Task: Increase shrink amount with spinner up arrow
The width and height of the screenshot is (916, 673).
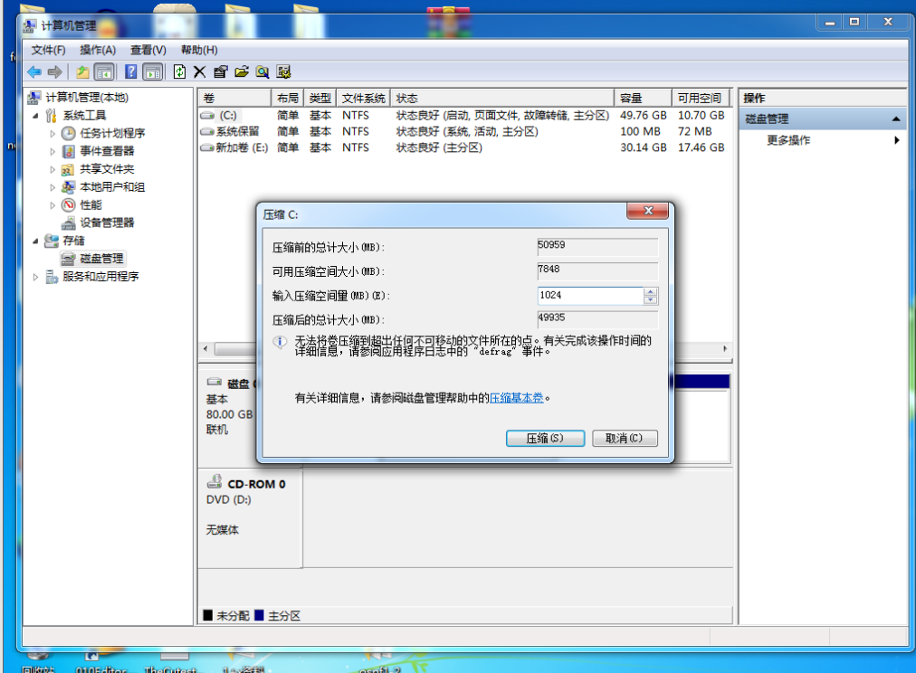Action: [651, 291]
